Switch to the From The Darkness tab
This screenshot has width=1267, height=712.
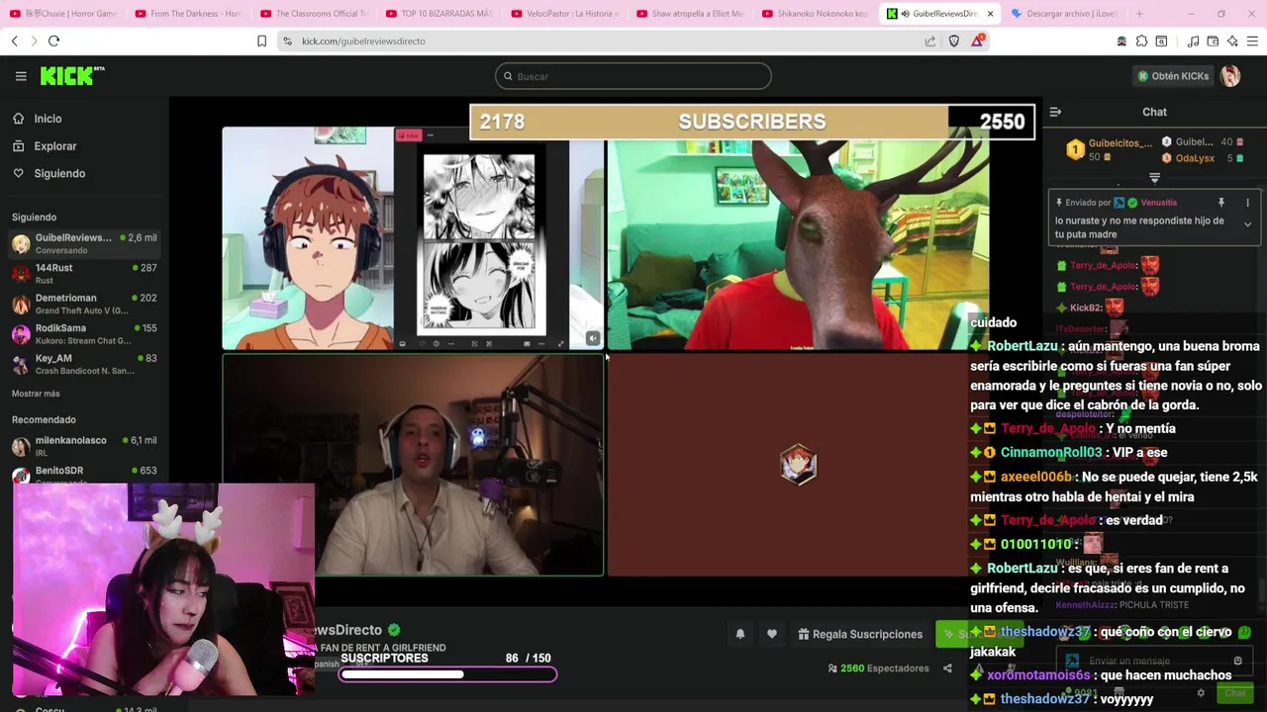click(188, 14)
